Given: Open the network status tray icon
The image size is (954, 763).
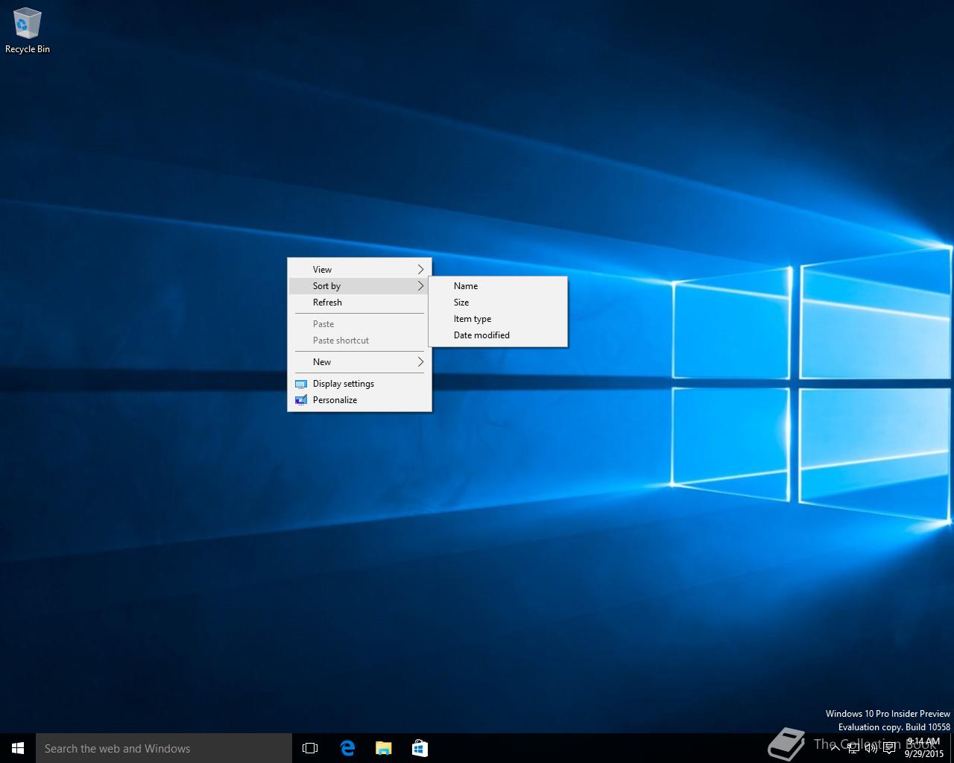Looking at the screenshot, I should [853, 748].
